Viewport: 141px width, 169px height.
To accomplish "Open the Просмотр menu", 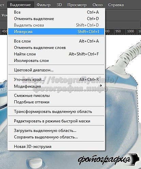I will [x=77, y=5].
